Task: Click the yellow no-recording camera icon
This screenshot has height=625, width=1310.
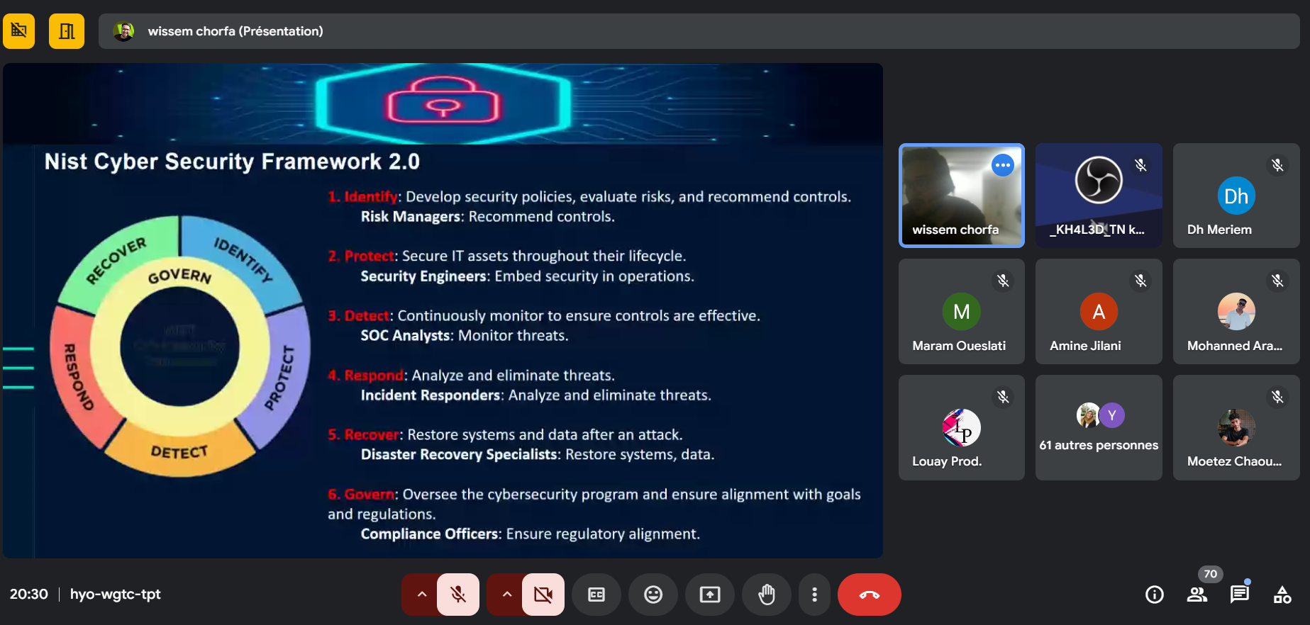Action: pyautogui.click(x=19, y=31)
